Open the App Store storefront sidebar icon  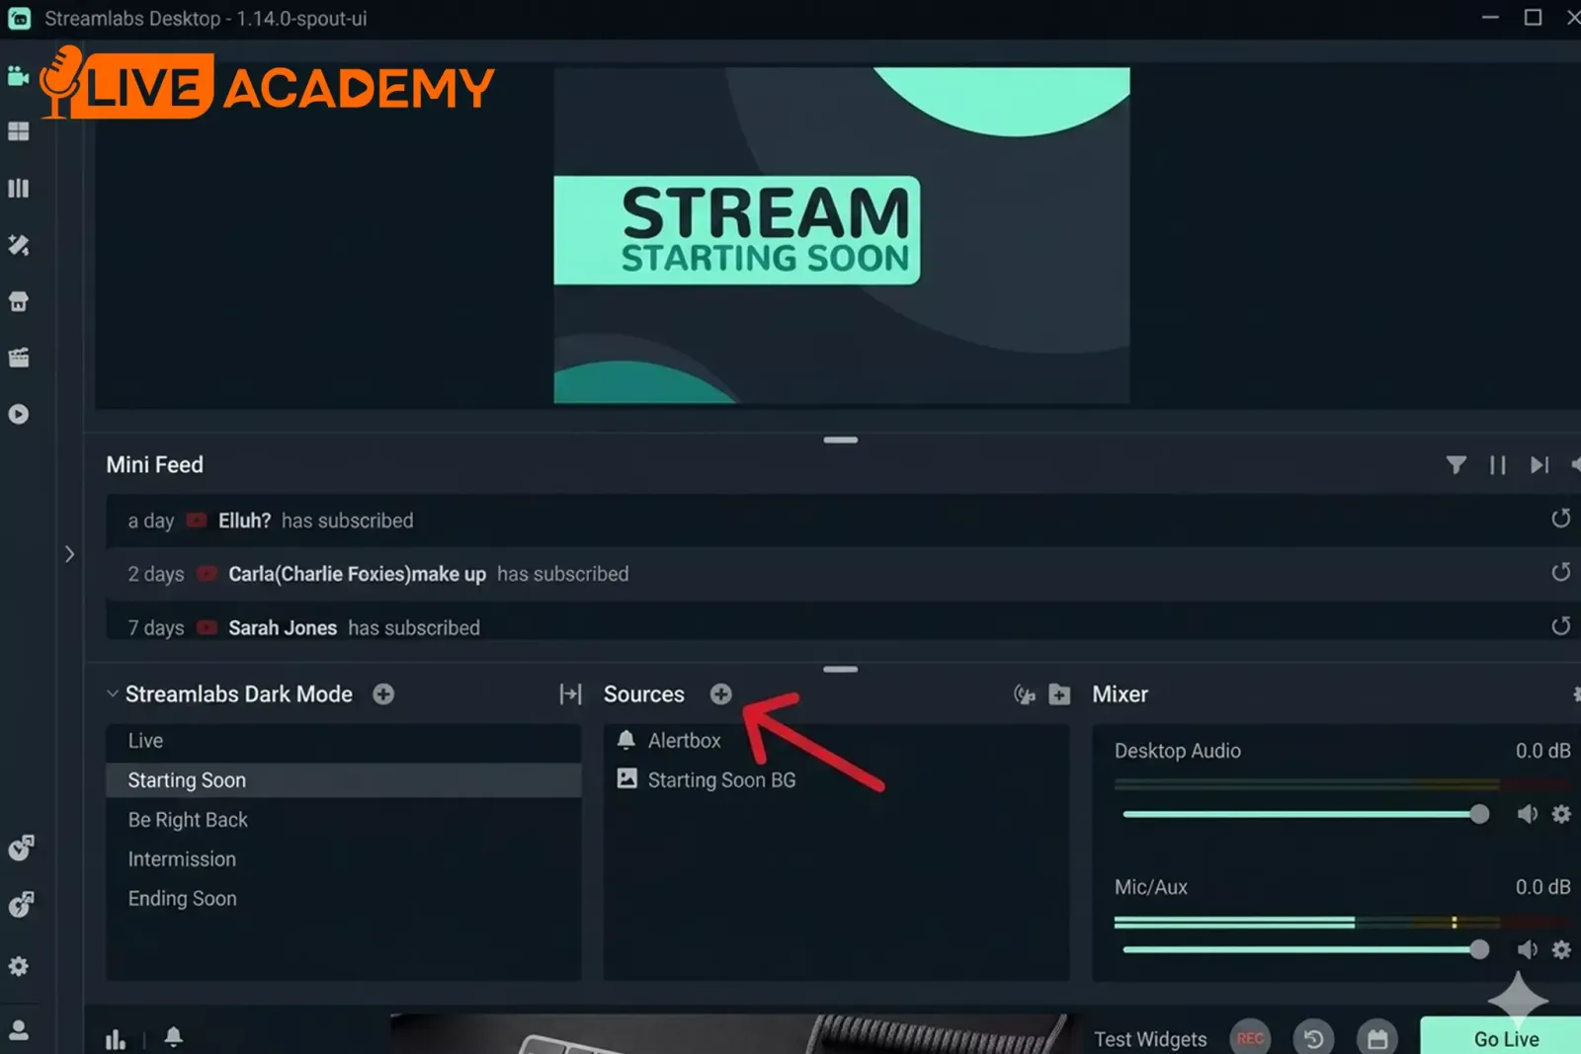[19, 301]
